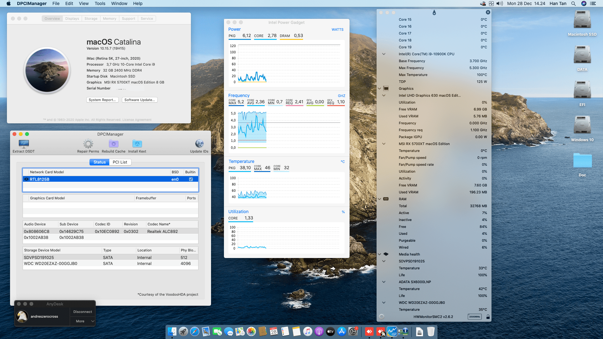Select the WDC WD20EZAZ-00GGJB0 storage row
Image resolution: width=603 pixels, height=339 pixels.
[x=111, y=264]
